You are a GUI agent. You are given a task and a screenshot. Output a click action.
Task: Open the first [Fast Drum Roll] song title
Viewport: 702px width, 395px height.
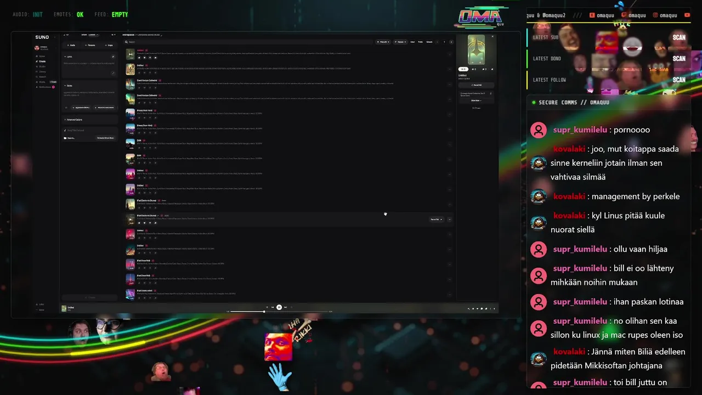click(143, 261)
